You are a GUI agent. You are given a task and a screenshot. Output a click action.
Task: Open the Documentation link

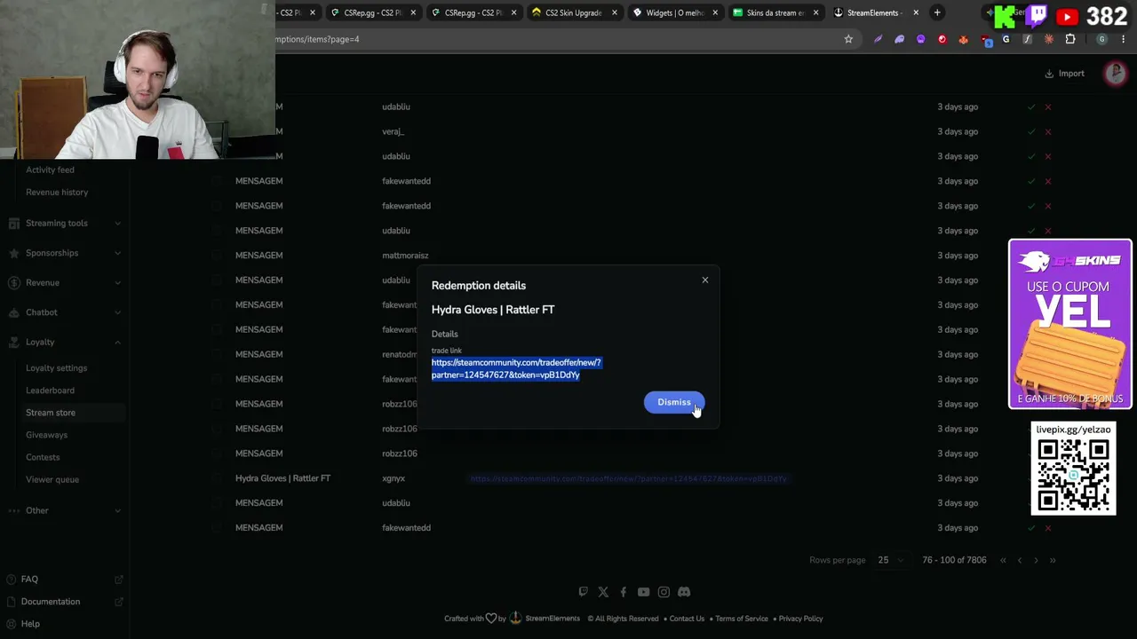[51, 602]
